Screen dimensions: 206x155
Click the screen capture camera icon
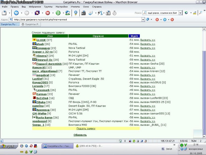click(x=83, y=13)
